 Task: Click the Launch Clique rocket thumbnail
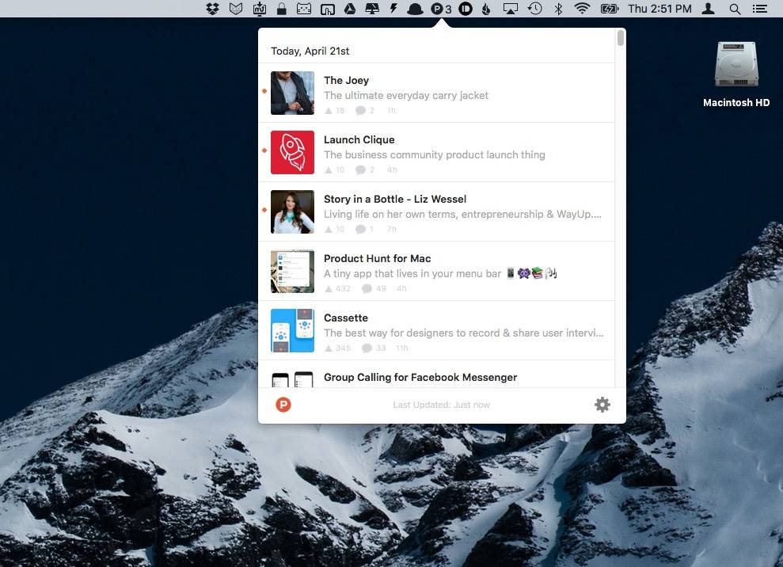coord(293,152)
